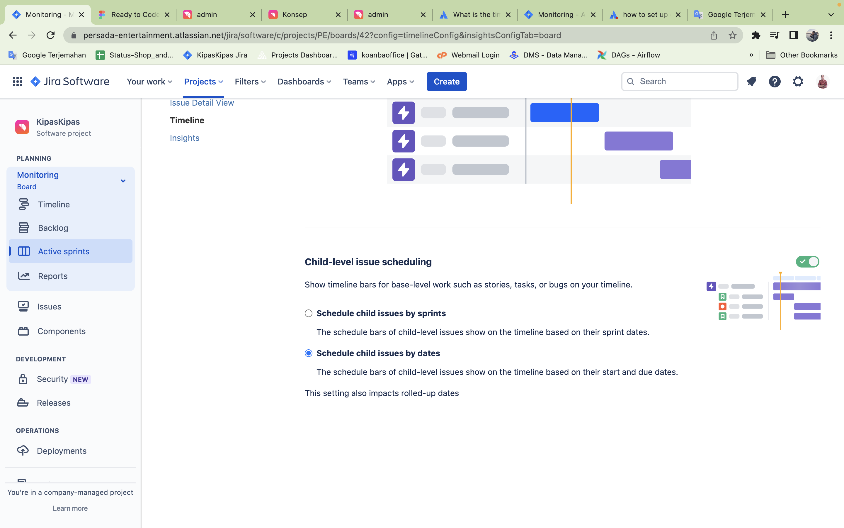Screen dimensions: 844x528
Task: Open the Timeline view
Action: click(x=53, y=204)
